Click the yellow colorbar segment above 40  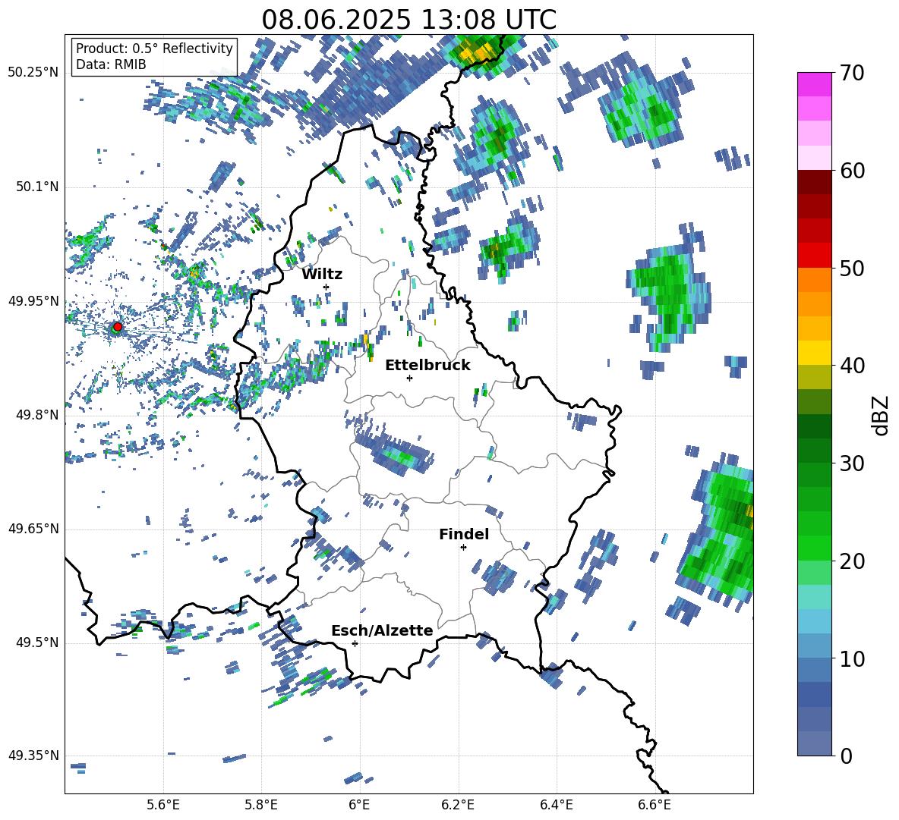coord(815,353)
